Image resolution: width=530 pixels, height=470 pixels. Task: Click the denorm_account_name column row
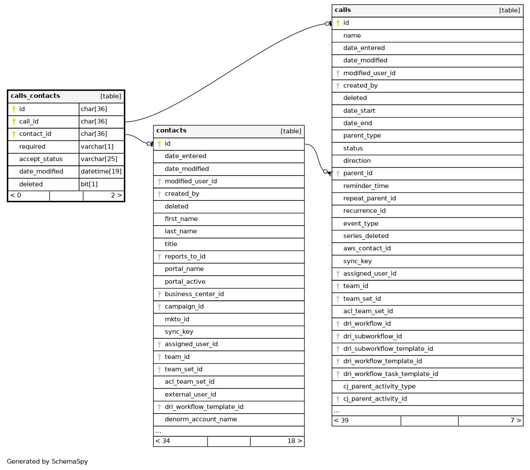tap(201, 420)
